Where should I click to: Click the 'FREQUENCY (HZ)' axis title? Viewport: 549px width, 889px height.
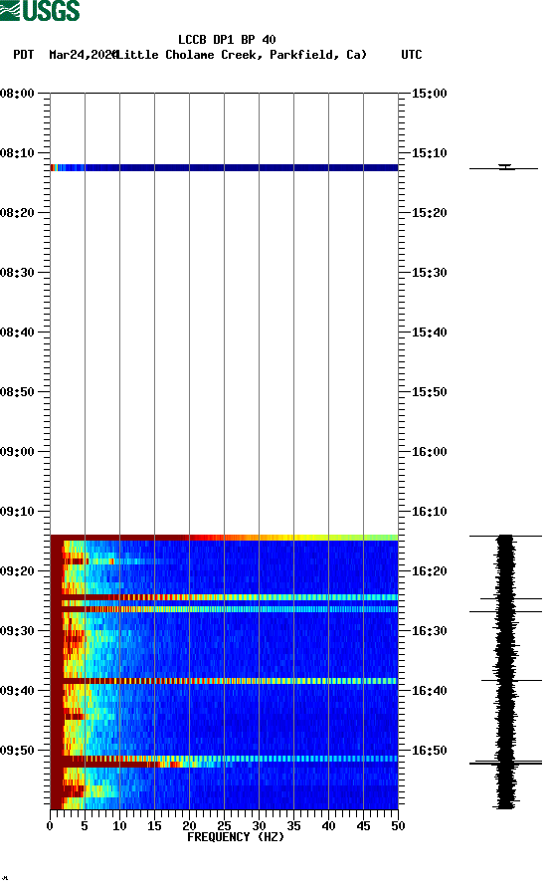click(x=235, y=837)
